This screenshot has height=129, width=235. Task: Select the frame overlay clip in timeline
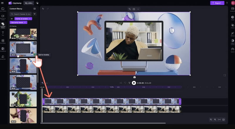pos(112,102)
